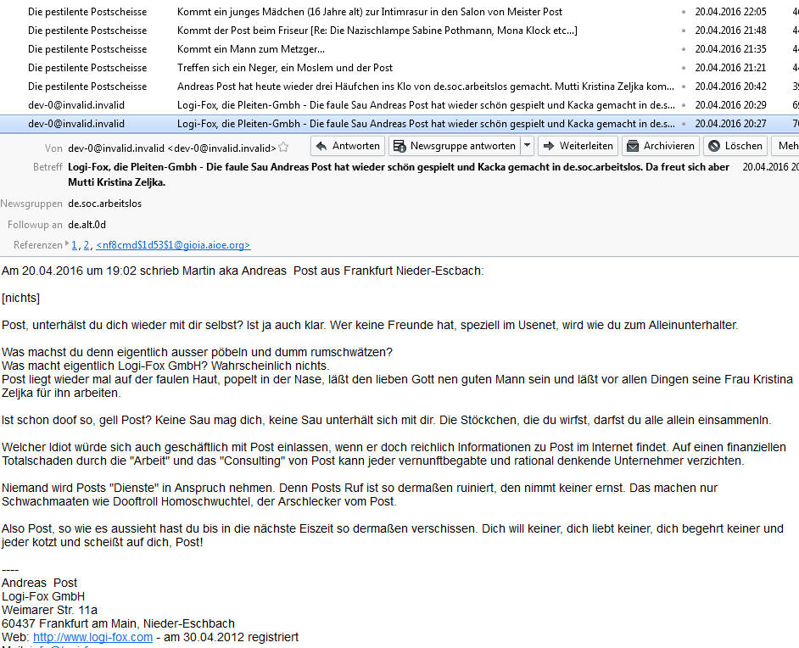Click the reply arrow icon on Antworten
This screenshot has height=648, width=799.
[321, 146]
